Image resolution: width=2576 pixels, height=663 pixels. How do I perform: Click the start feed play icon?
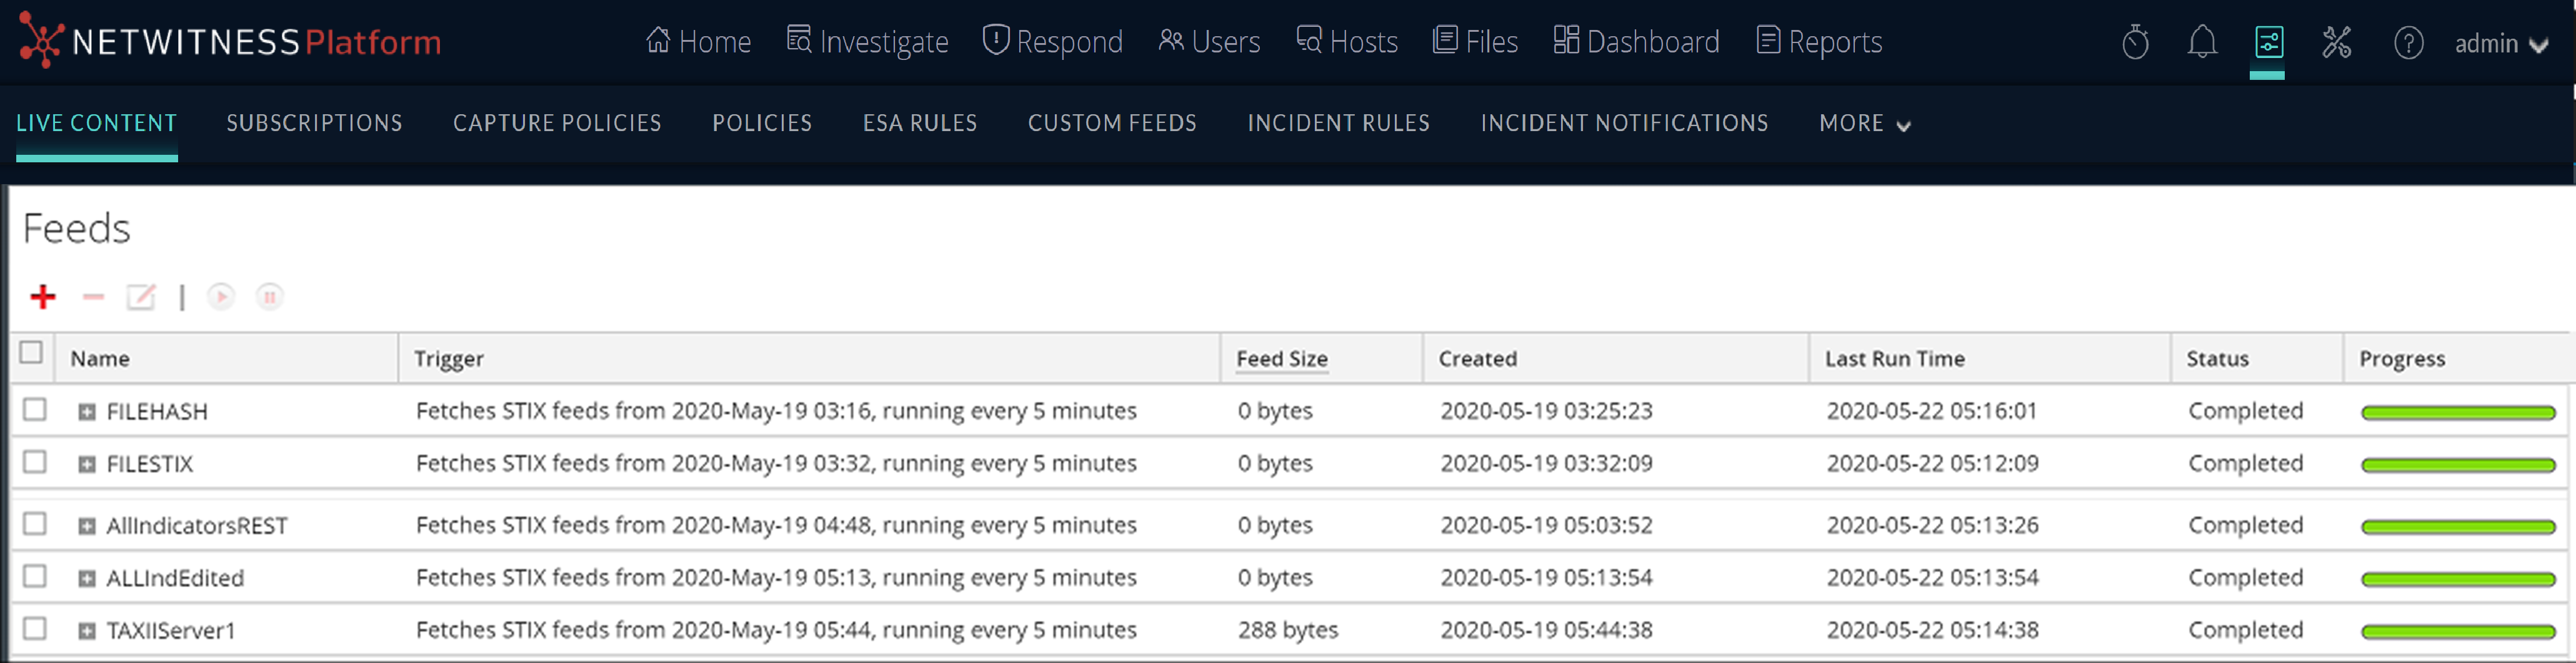(221, 297)
